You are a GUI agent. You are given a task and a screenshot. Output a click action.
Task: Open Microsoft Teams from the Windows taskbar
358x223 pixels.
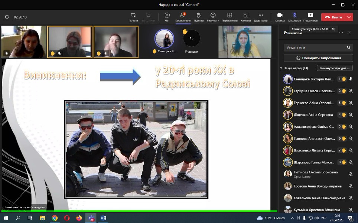(x=91, y=218)
